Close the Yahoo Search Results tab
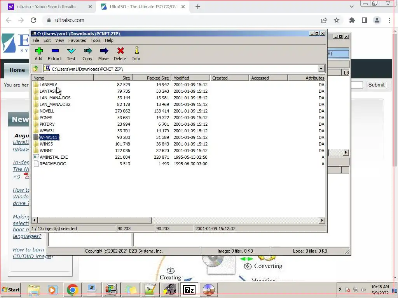 (90, 7)
